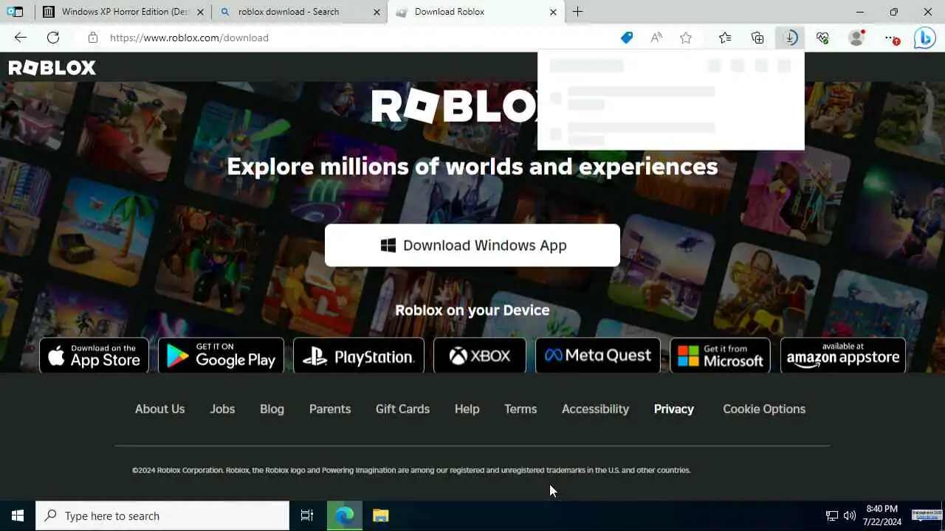Close the Windows XP Horror Edition tab

(x=200, y=12)
